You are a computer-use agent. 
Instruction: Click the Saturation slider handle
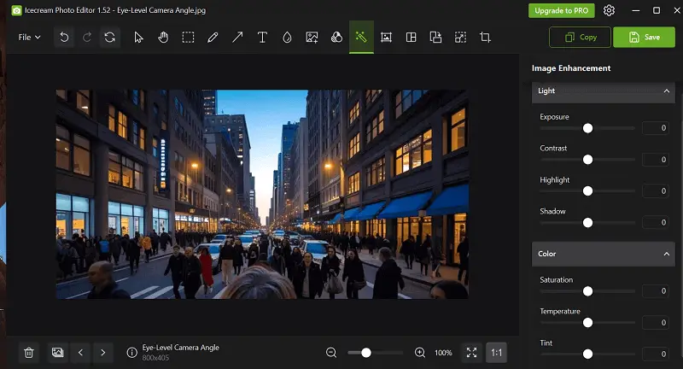tap(587, 291)
